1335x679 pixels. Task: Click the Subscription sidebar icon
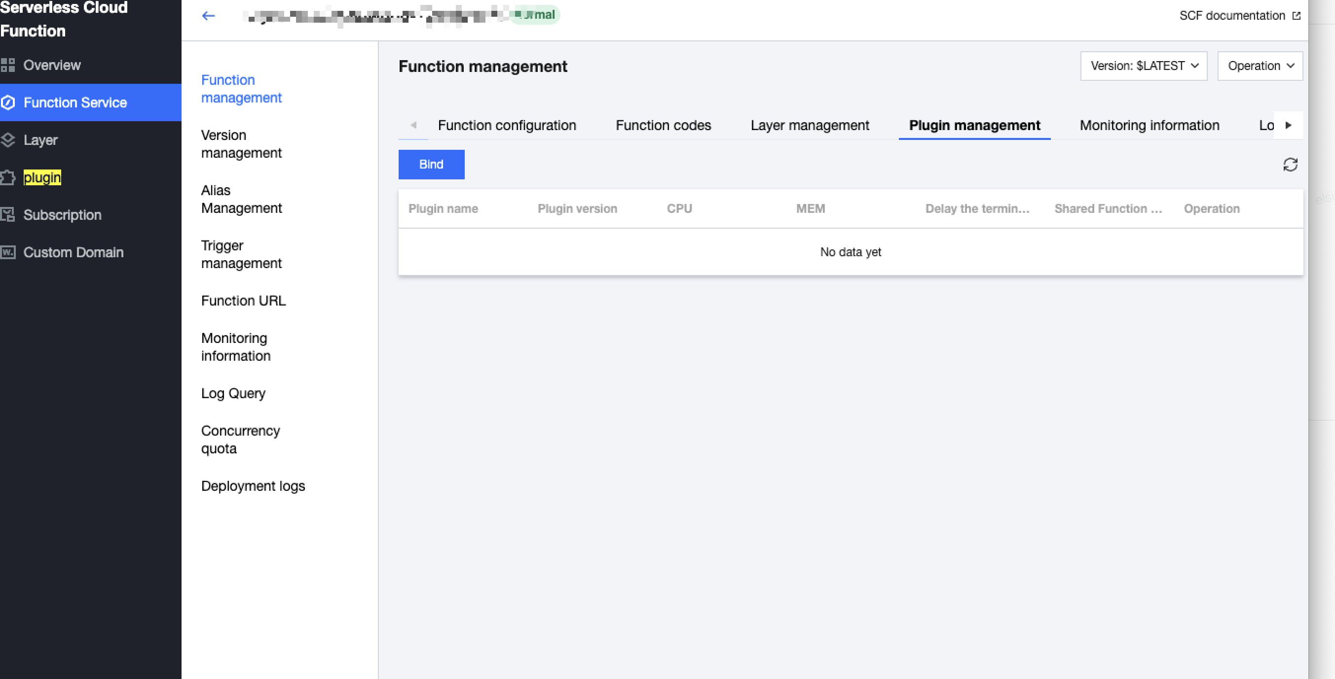point(8,215)
